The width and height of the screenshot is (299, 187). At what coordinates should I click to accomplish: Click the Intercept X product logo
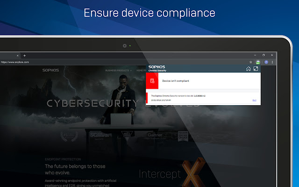(x=172, y=173)
